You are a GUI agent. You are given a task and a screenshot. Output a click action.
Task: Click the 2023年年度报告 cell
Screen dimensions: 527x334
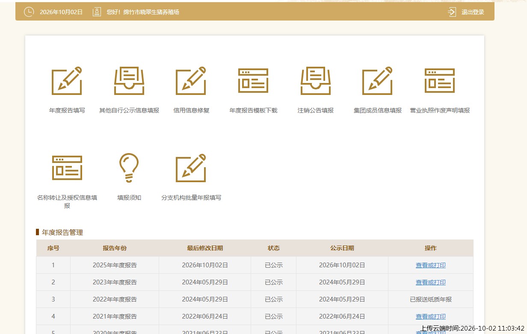[115, 282]
